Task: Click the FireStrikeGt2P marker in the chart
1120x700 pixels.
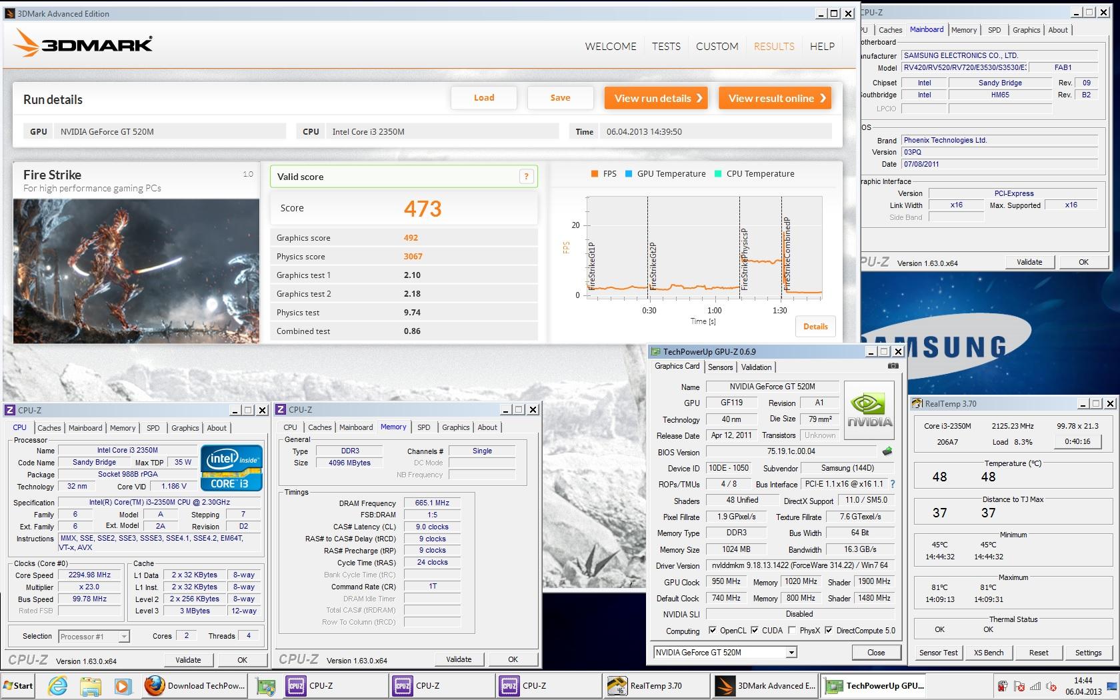Action: coord(653,265)
